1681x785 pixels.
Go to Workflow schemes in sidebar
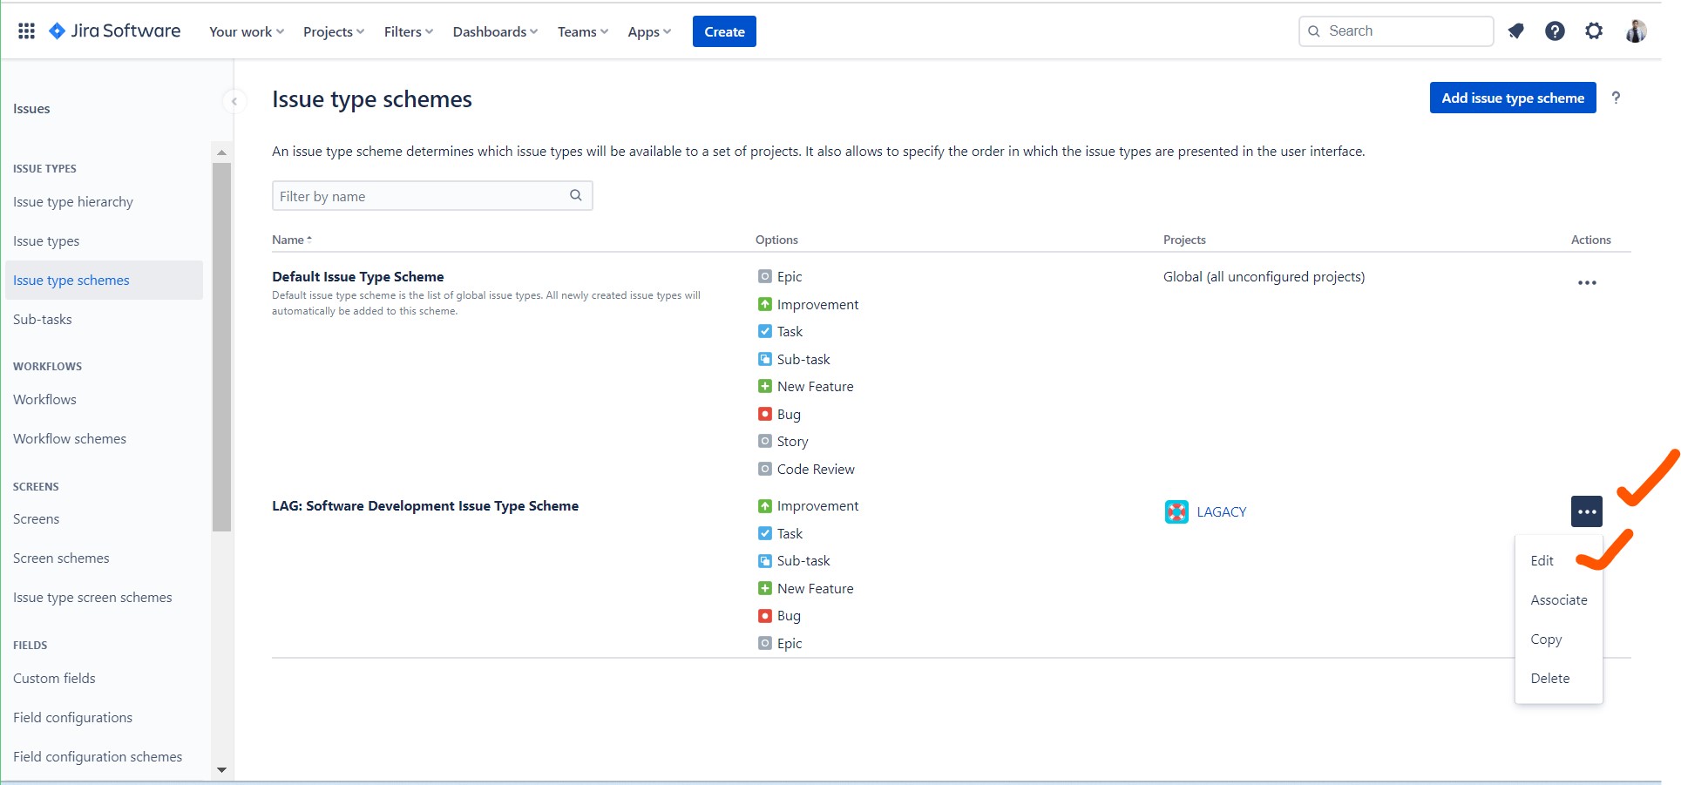pyautogui.click(x=70, y=439)
